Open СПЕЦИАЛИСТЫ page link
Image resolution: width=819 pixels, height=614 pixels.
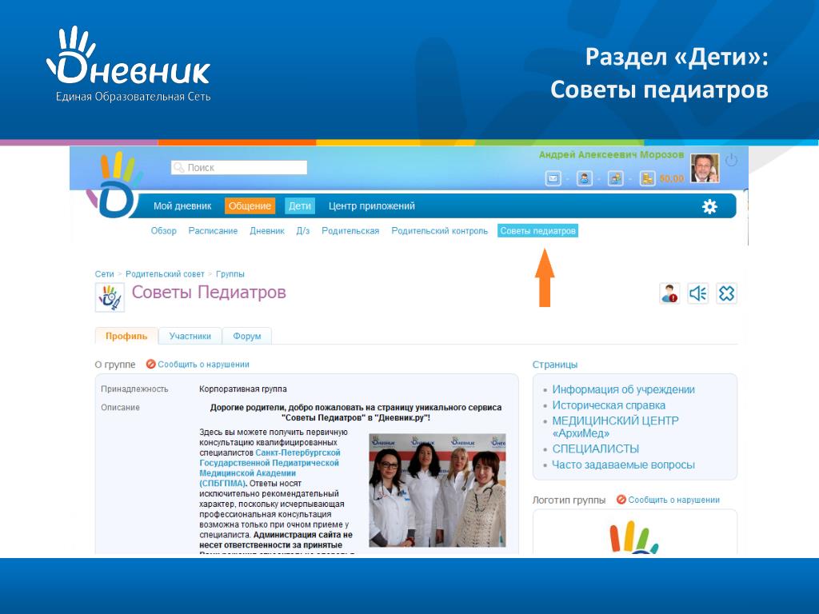(x=596, y=449)
